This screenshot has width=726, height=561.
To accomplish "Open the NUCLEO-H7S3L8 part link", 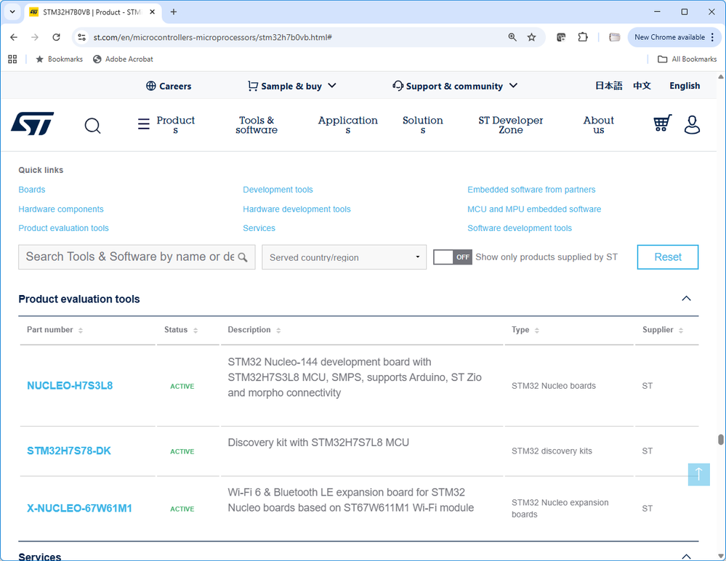I will pyautogui.click(x=70, y=386).
